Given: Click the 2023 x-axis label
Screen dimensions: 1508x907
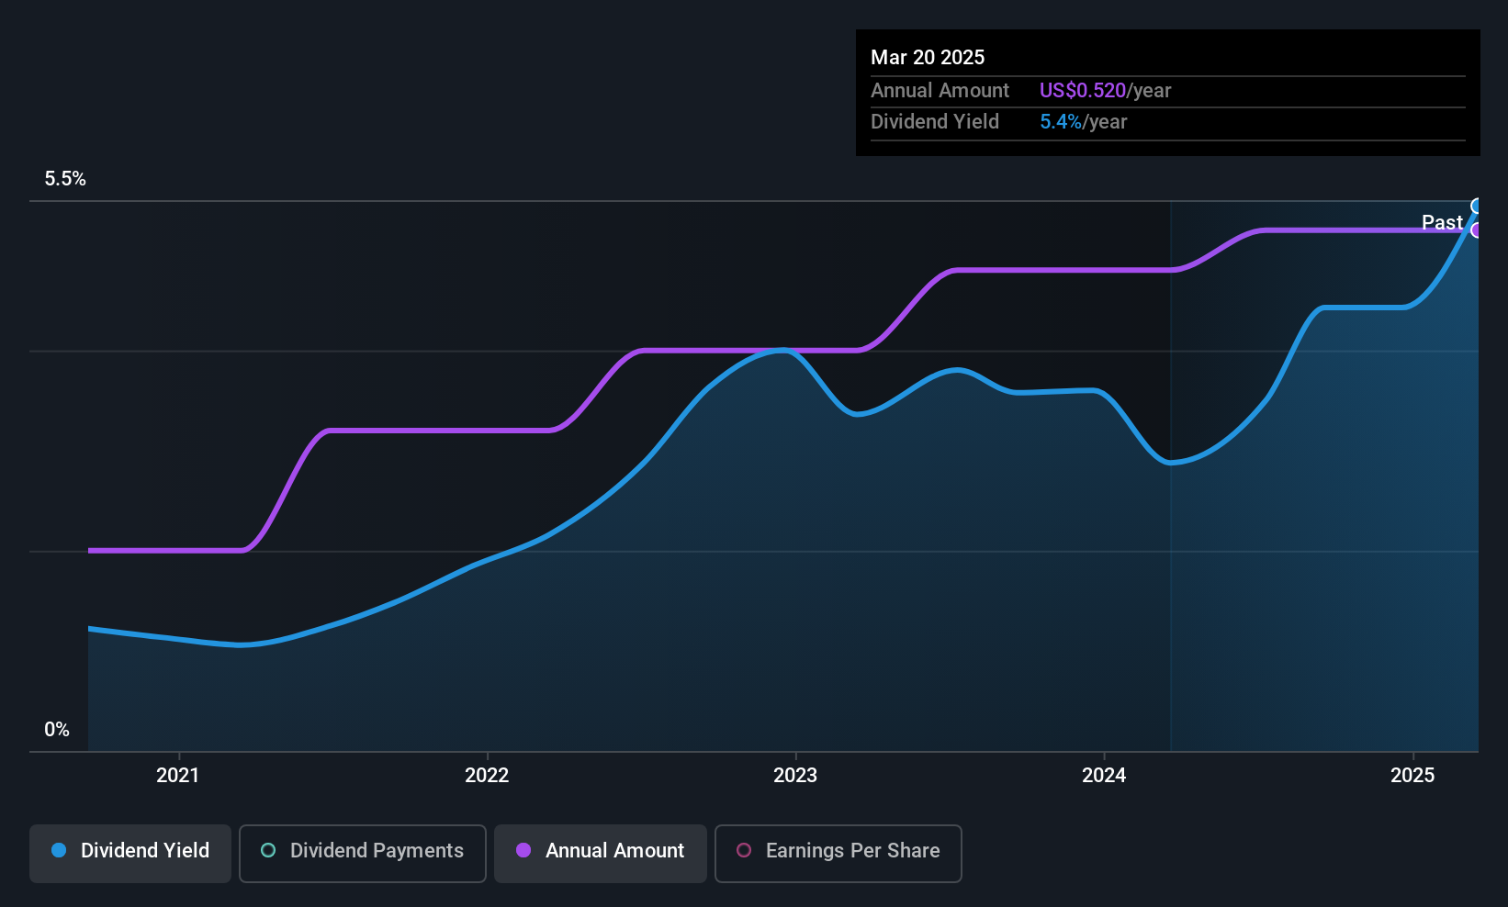Looking at the screenshot, I should (795, 775).
